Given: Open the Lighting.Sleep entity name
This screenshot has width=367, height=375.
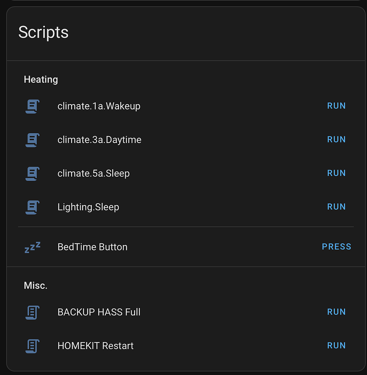Looking at the screenshot, I should coord(88,207).
